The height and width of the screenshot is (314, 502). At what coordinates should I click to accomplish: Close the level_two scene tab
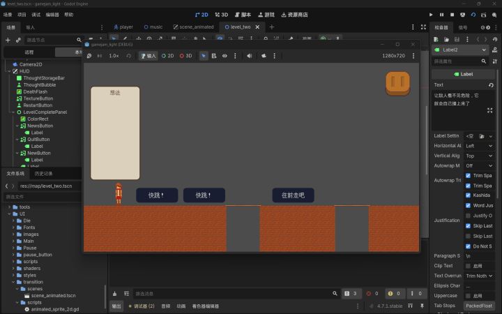(x=257, y=27)
